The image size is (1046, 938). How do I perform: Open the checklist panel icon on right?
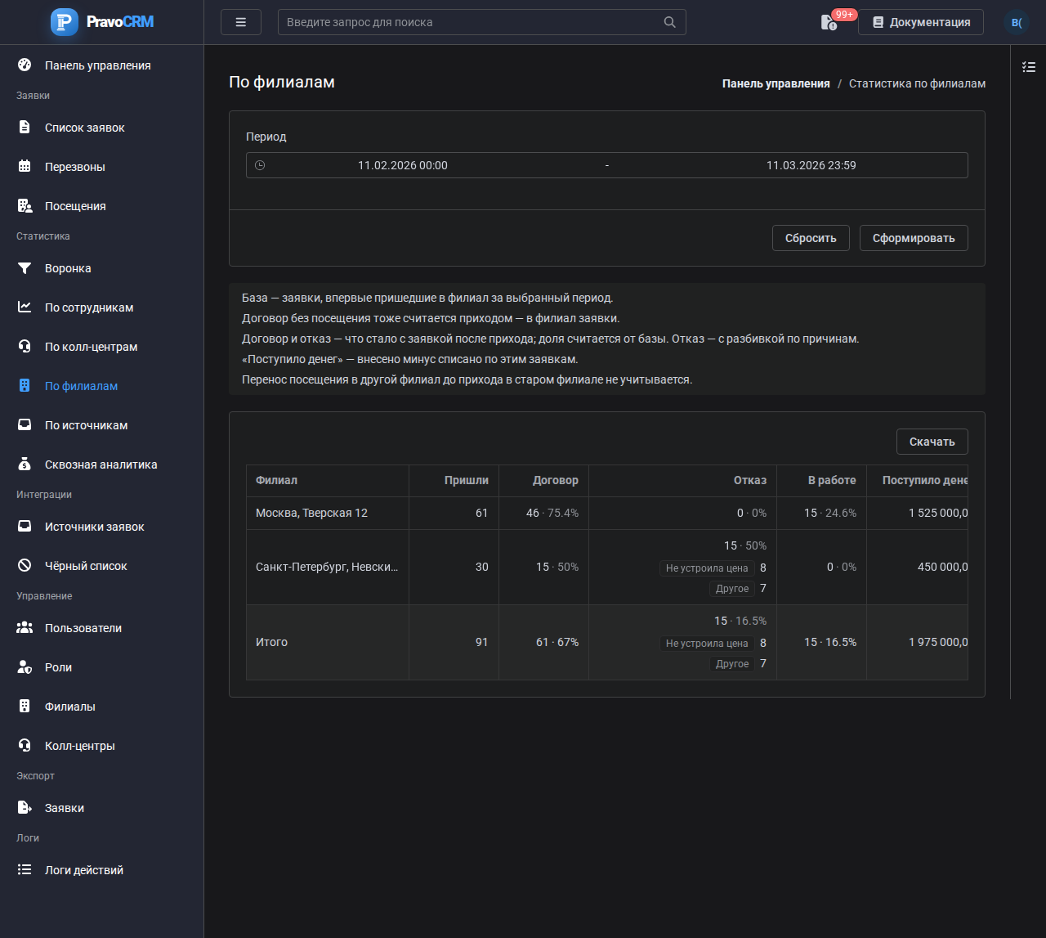1029,67
